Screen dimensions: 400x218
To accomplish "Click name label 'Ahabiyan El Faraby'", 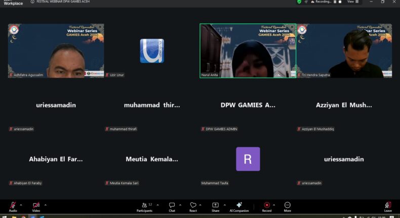I will 27,183.
